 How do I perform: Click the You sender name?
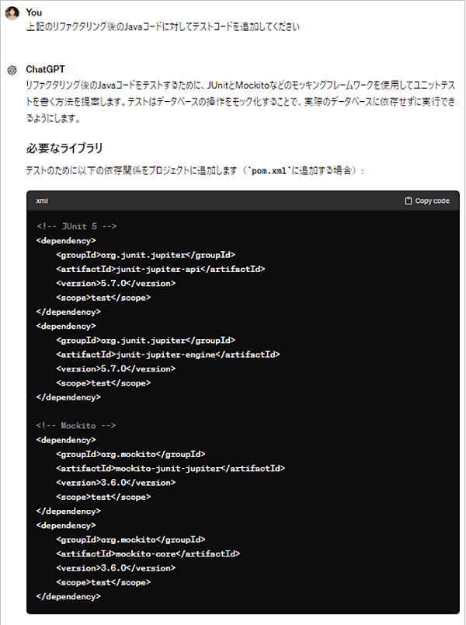point(34,12)
